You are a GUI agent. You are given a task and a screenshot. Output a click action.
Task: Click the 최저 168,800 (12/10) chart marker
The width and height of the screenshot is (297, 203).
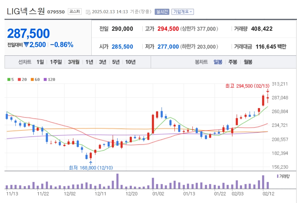(x=91, y=168)
